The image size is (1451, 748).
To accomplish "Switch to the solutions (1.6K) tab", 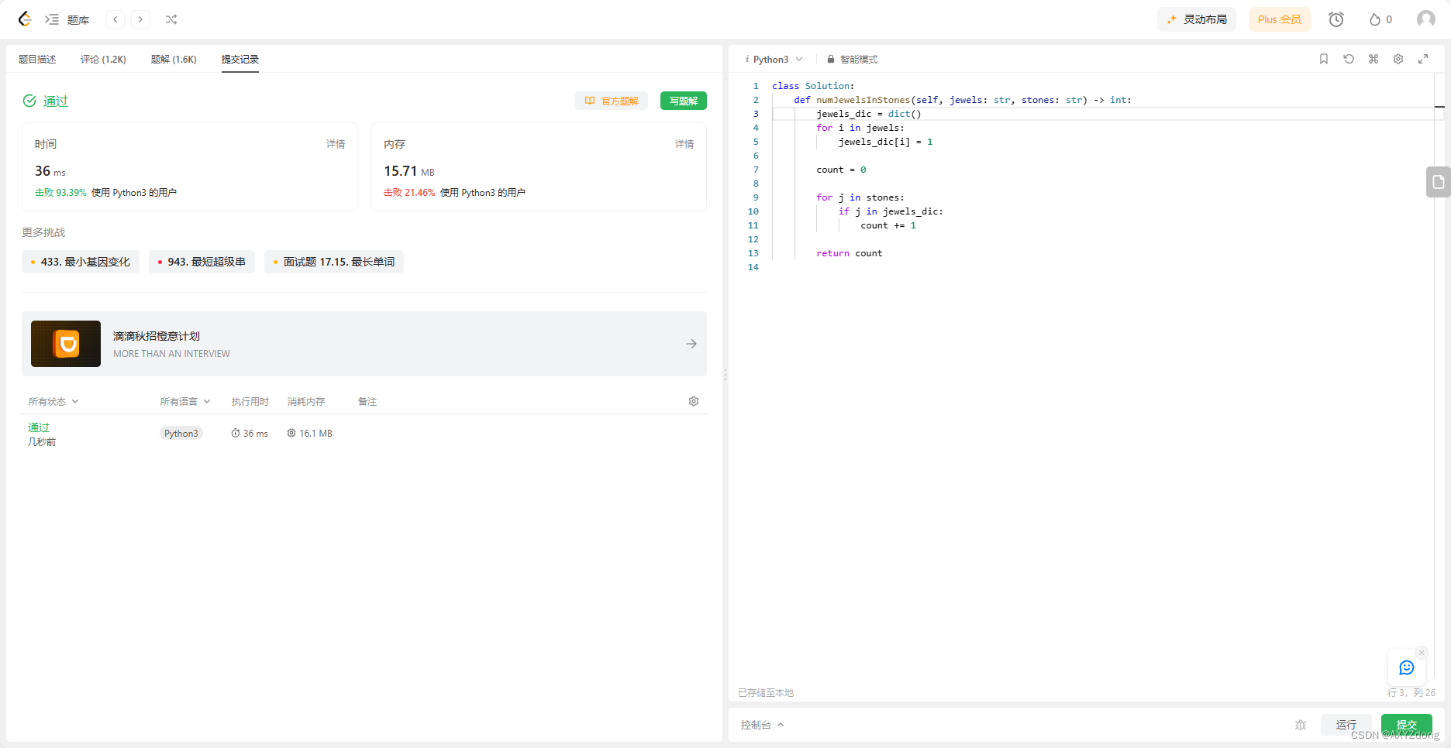I will click(x=174, y=60).
